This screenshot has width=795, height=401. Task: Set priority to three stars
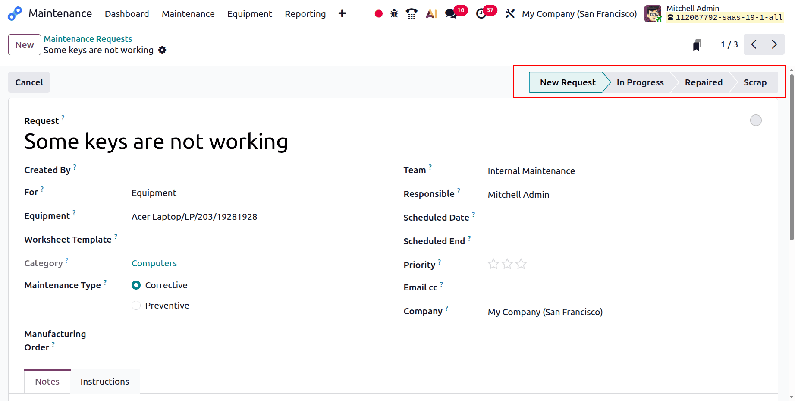[521, 264]
